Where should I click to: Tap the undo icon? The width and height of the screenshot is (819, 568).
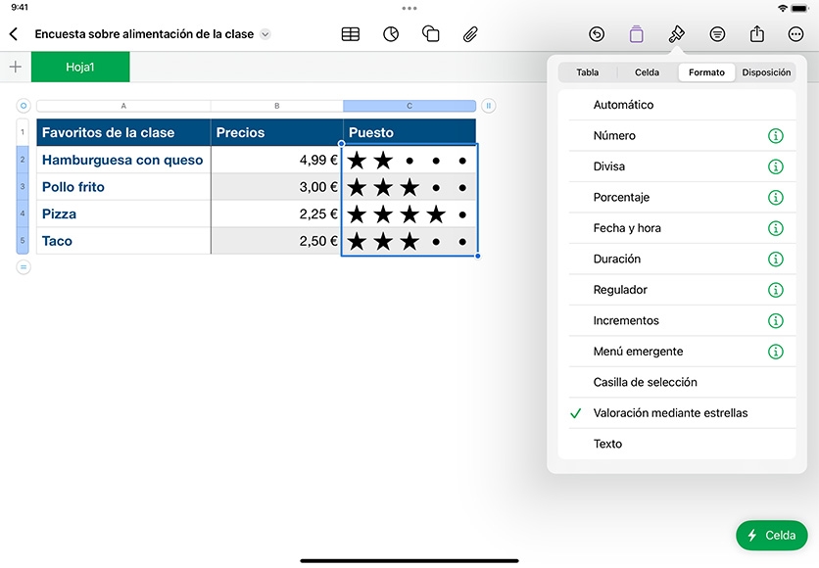[x=597, y=34]
